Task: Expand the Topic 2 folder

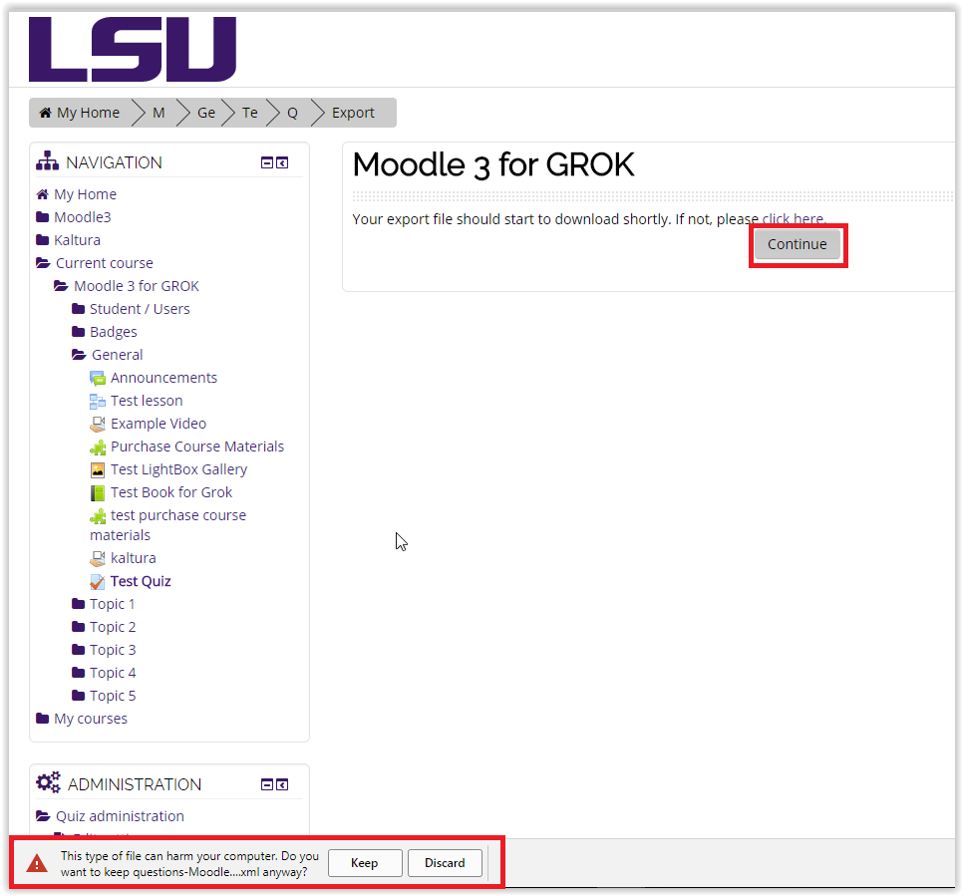Action: pos(78,627)
